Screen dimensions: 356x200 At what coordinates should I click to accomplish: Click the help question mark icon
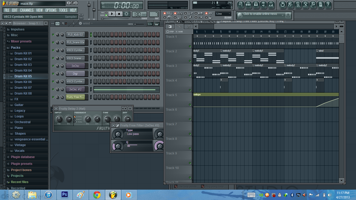(x=328, y=4)
